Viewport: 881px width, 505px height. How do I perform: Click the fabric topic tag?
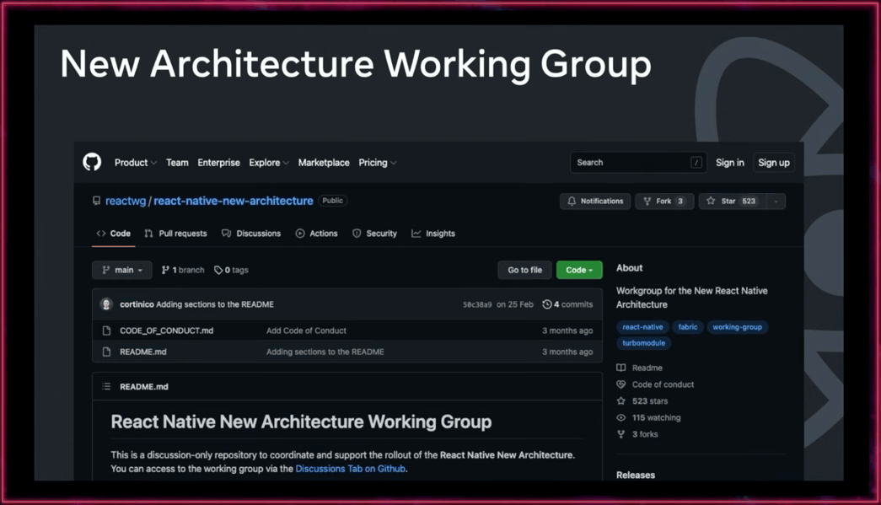pyautogui.click(x=688, y=327)
